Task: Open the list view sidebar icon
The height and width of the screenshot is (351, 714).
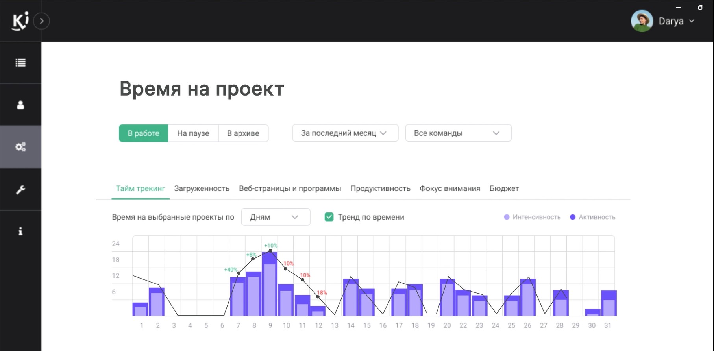Action: point(20,63)
